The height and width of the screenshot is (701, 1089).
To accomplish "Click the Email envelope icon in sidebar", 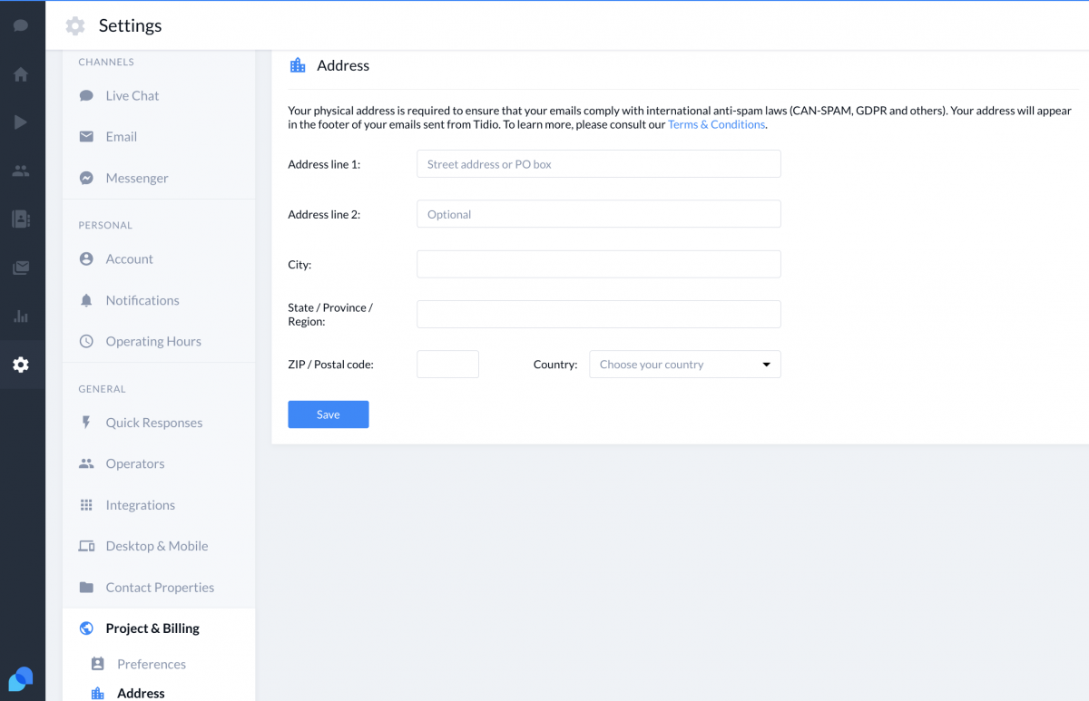I will point(86,136).
